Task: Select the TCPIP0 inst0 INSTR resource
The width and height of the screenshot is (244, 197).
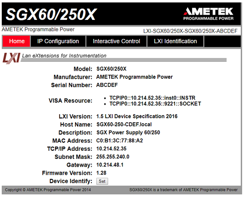Action: (152, 98)
